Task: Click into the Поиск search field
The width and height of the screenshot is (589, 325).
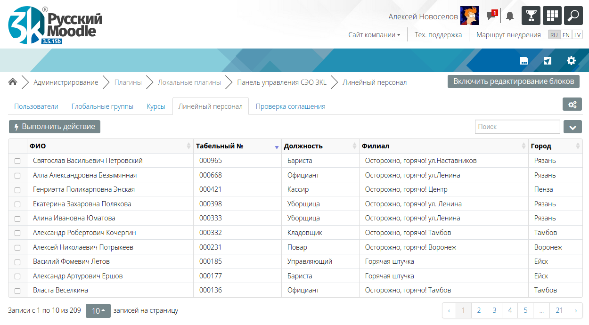Action: point(517,127)
